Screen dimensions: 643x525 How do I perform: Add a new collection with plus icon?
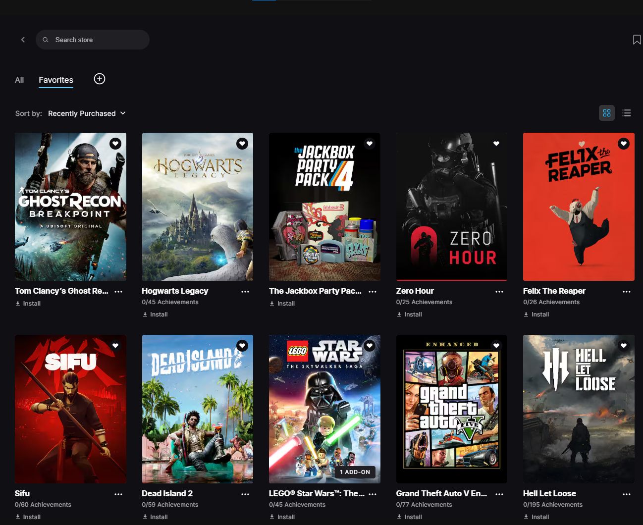[x=100, y=79]
